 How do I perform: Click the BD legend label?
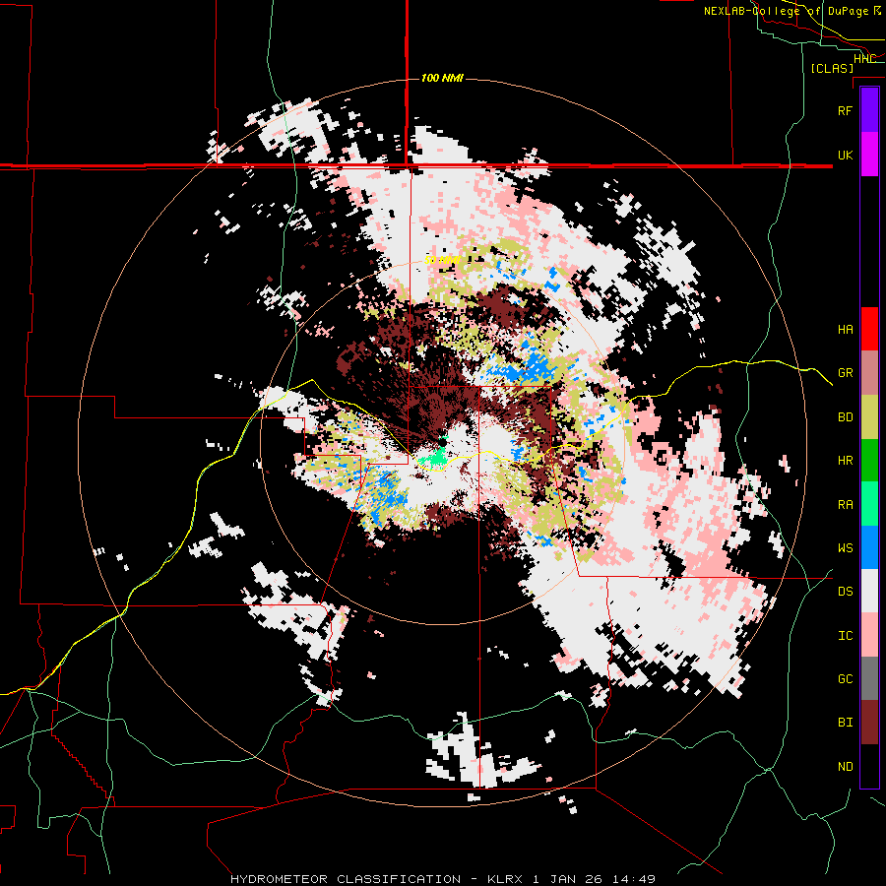point(845,417)
